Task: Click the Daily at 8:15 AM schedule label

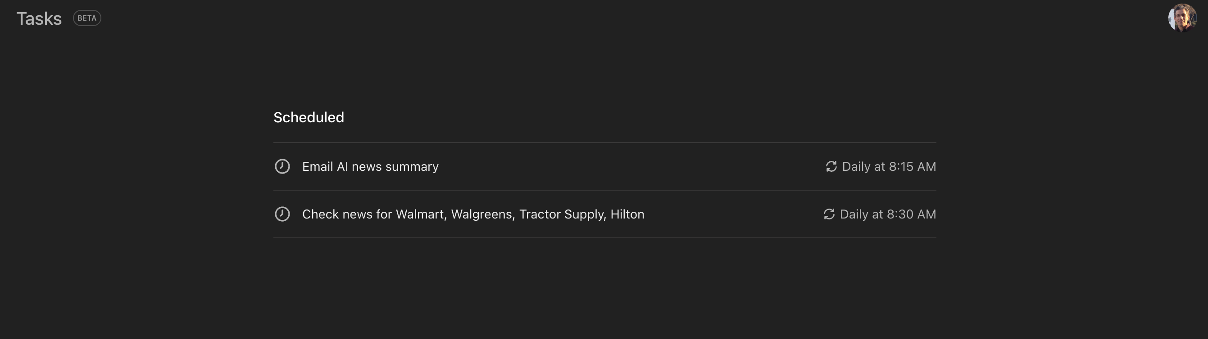Action: pos(889,166)
